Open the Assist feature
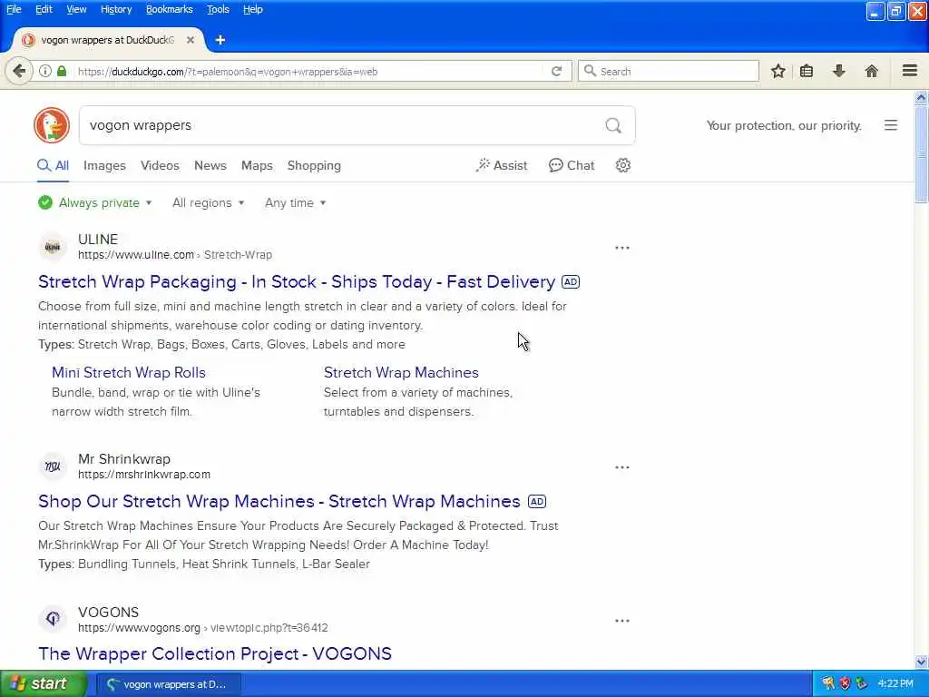929x697 pixels. tap(501, 165)
